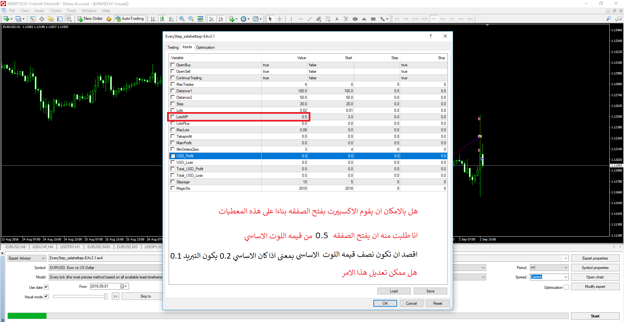The image size is (624, 322).
Task: Switch to candlestick chart icon
Action: (x=162, y=19)
